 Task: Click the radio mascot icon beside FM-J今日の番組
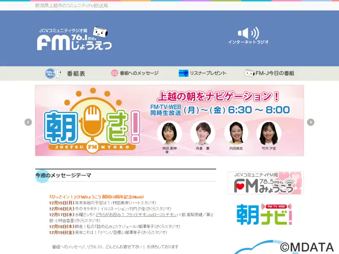[249, 73]
